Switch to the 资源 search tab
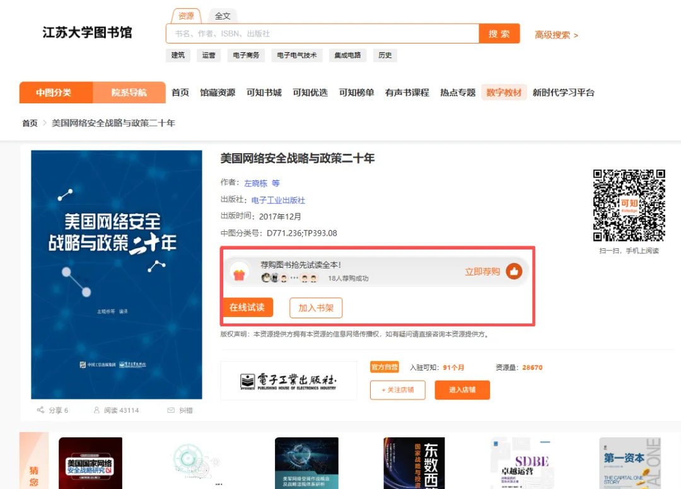 (186, 16)
